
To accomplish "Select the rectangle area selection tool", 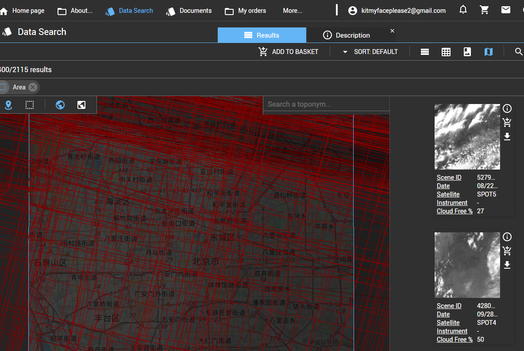I will [x=30, y=105].
